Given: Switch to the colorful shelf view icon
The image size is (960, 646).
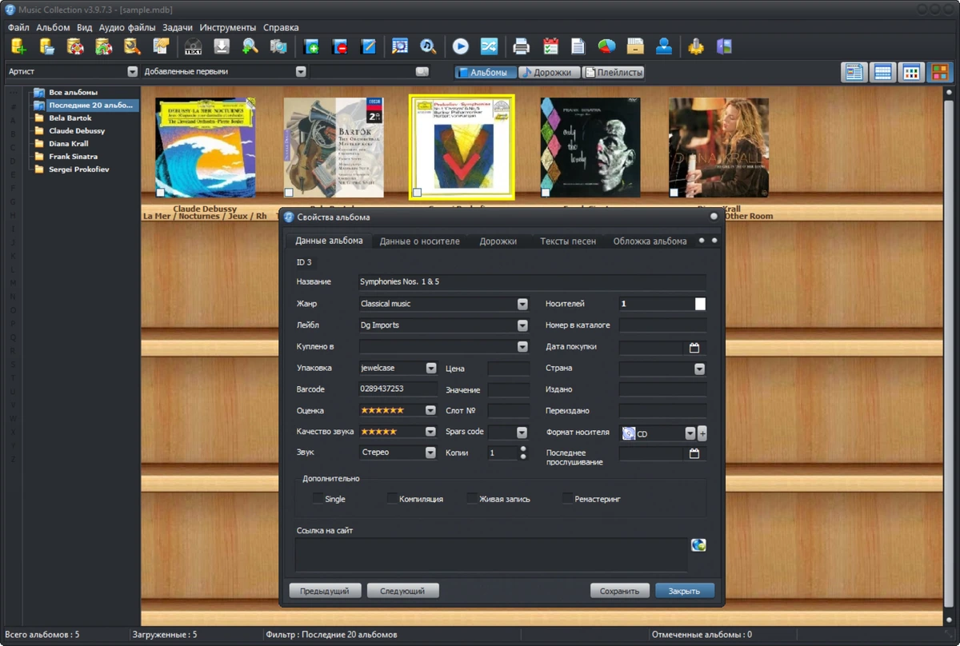Looking at the screenshot, I should 940,72.
